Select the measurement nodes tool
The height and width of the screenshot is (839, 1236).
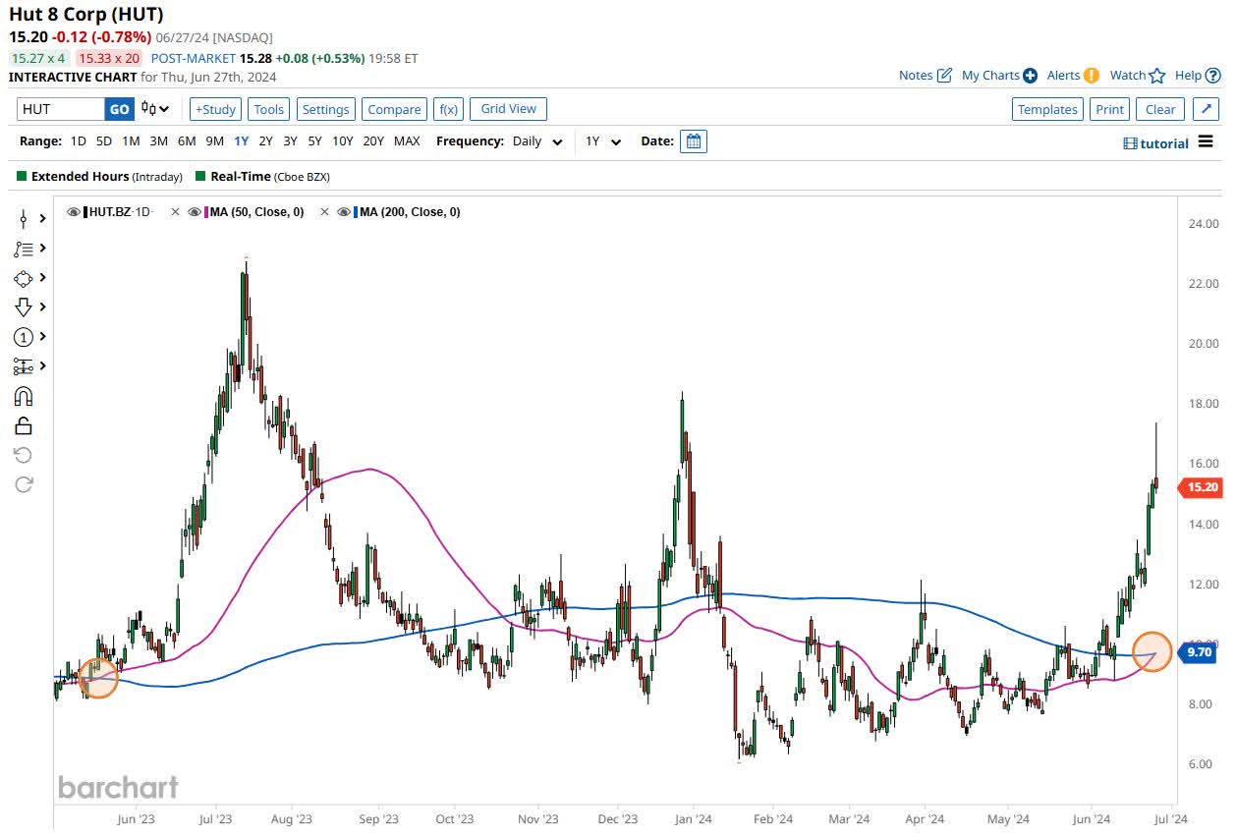[x=24, y=366]
